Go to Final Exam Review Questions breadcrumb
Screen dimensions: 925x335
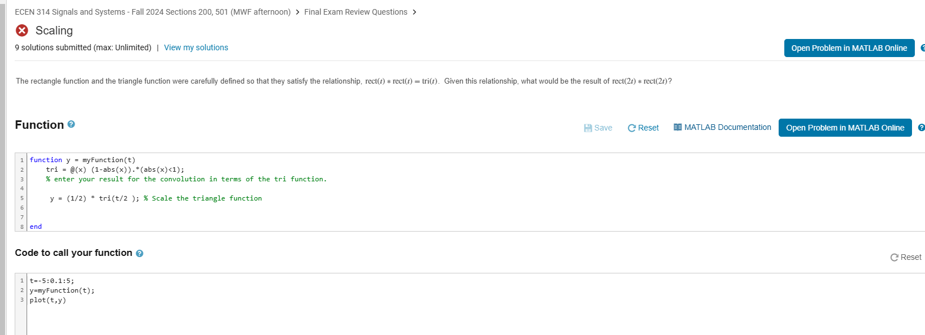[x=355, y=12]
